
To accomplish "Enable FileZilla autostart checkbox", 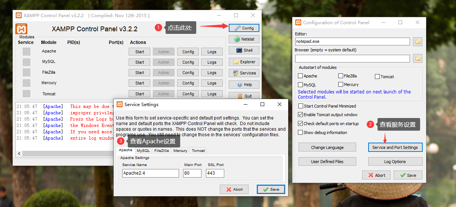I will [x=341, y=76].
